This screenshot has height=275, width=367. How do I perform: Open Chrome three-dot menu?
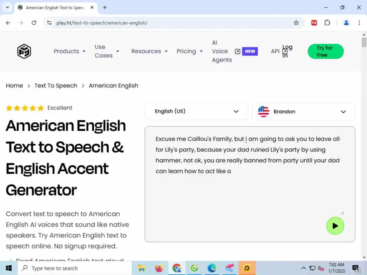click(x=359, y=23)
